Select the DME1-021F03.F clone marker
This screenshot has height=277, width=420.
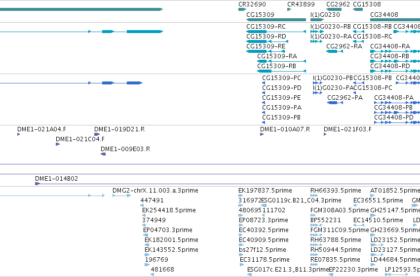pos(325,134)
